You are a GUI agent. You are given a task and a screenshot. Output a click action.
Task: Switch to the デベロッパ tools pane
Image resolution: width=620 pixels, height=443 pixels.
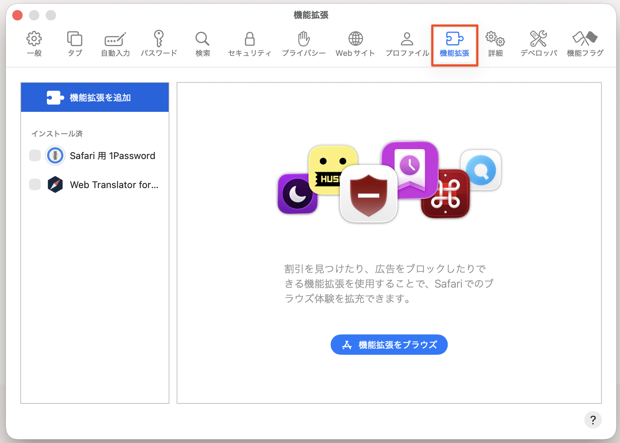(x=539, y=44)
